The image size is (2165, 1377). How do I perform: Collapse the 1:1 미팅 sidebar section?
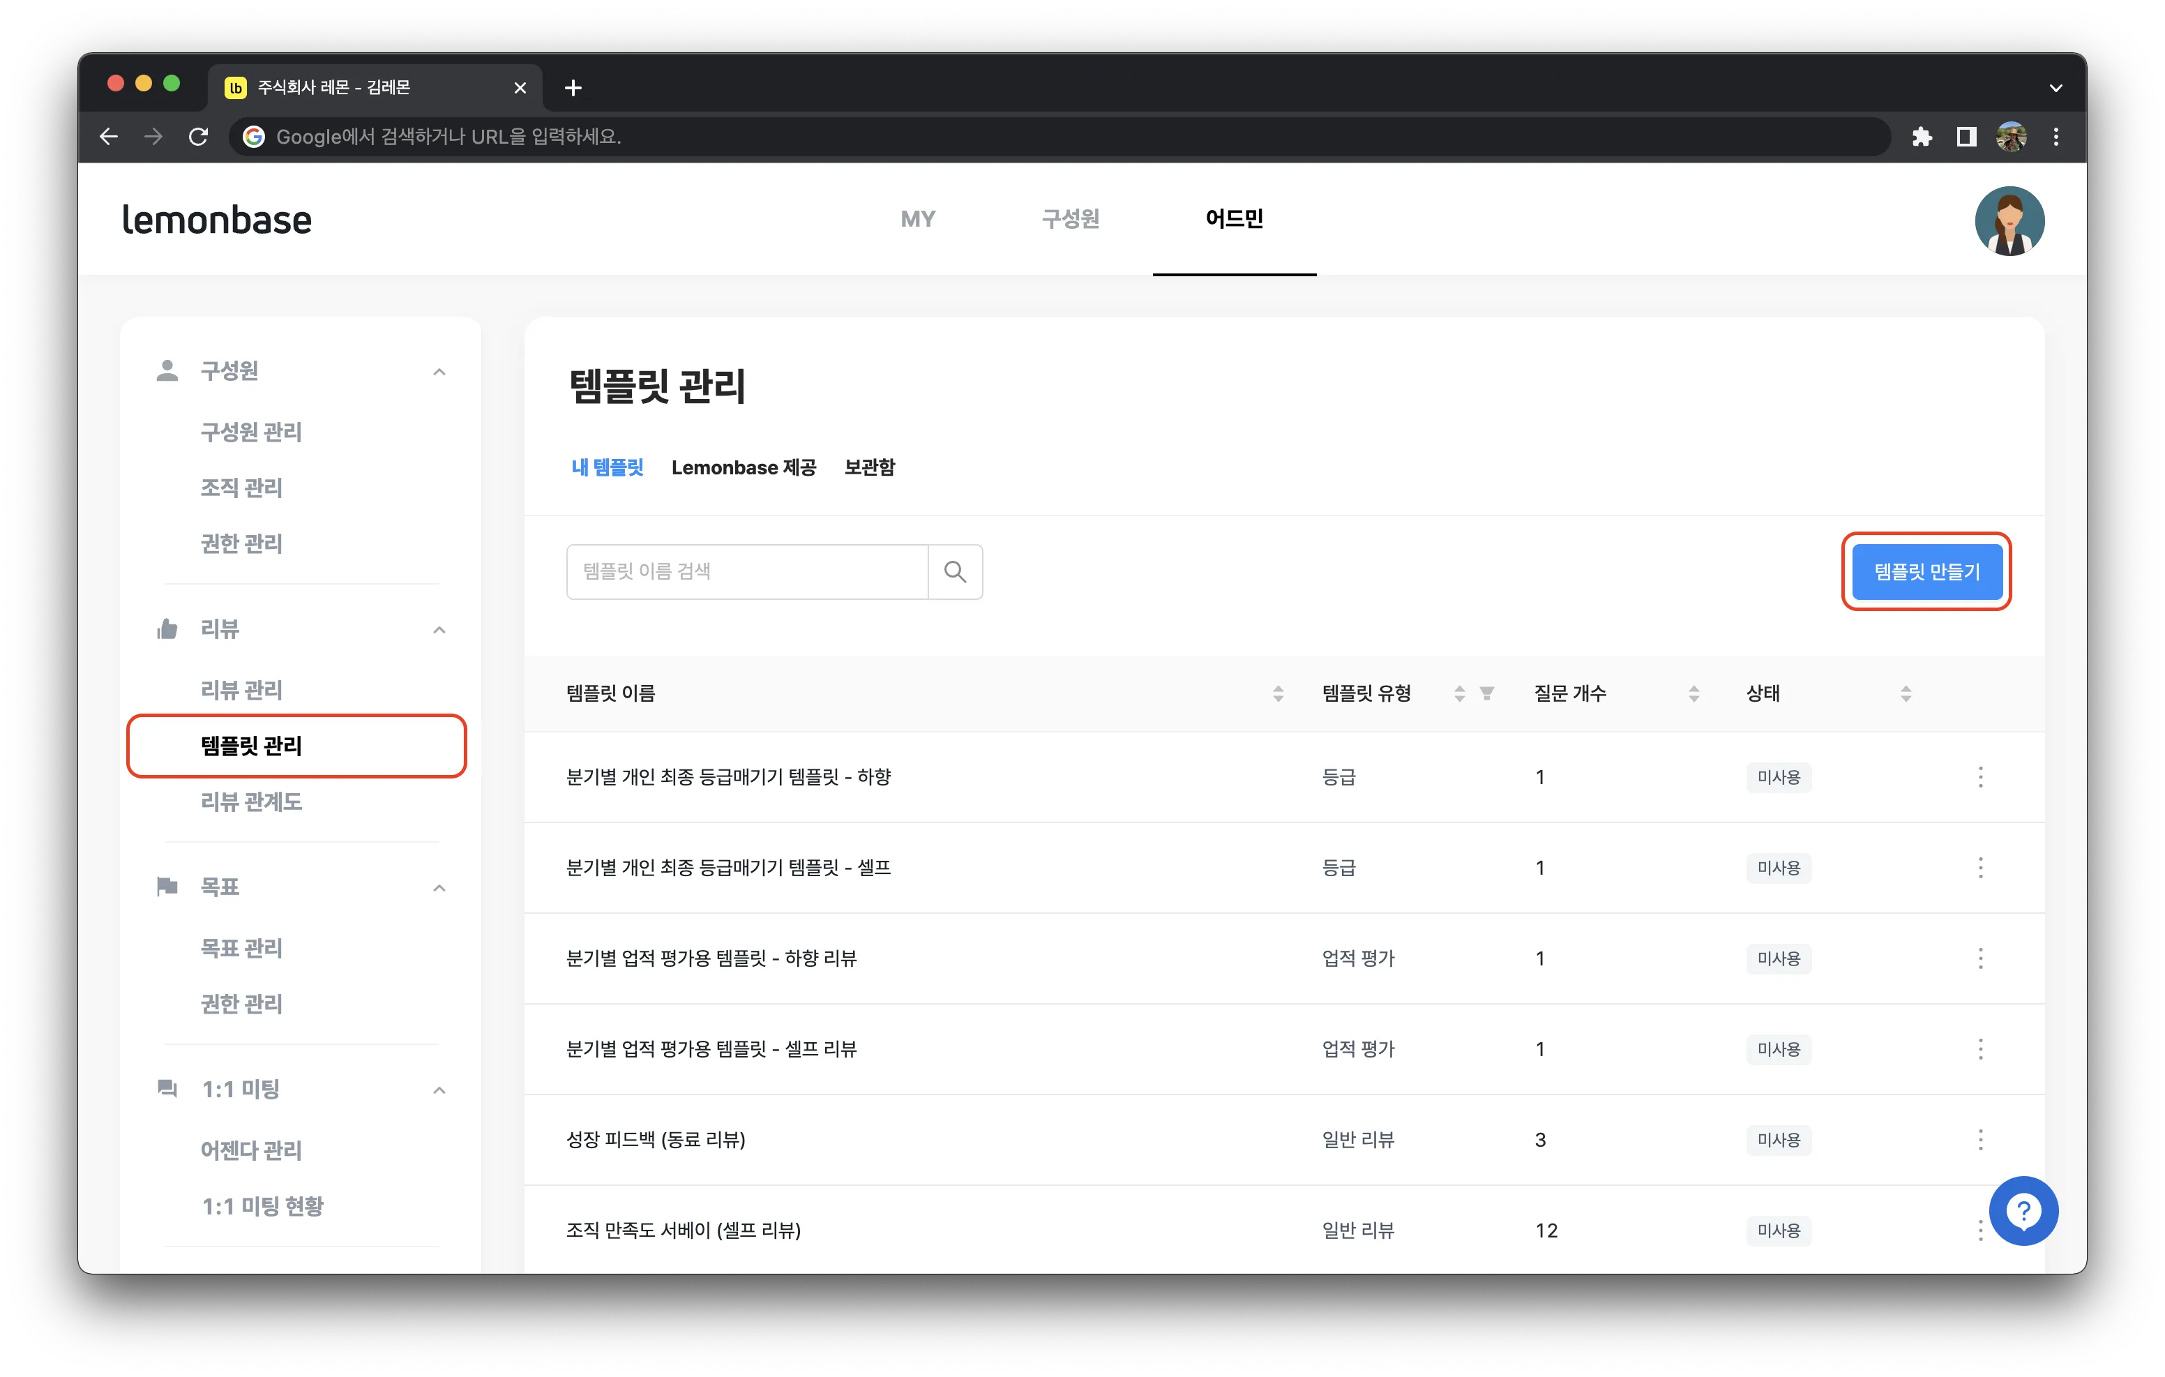439,1090
